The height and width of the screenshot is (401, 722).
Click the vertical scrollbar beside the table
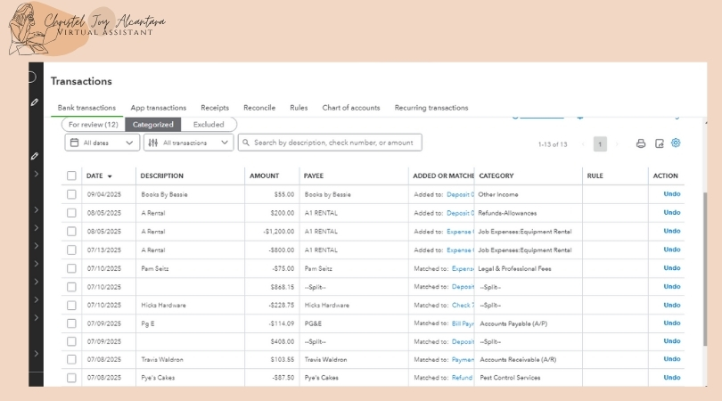click(x=706, y=267)
